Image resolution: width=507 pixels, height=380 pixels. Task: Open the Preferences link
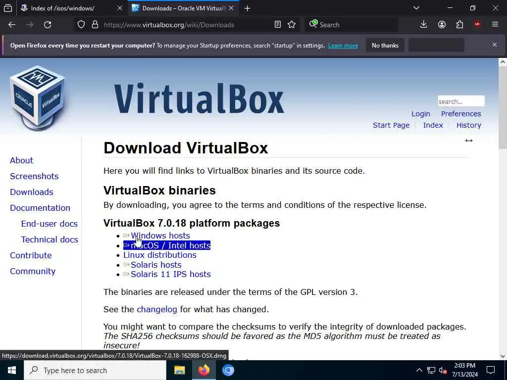click(461, 114)
